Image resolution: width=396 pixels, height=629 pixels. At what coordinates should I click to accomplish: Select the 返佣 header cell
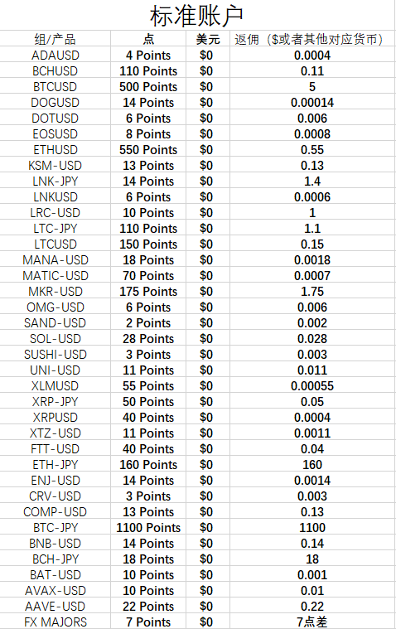click(312, 39)
